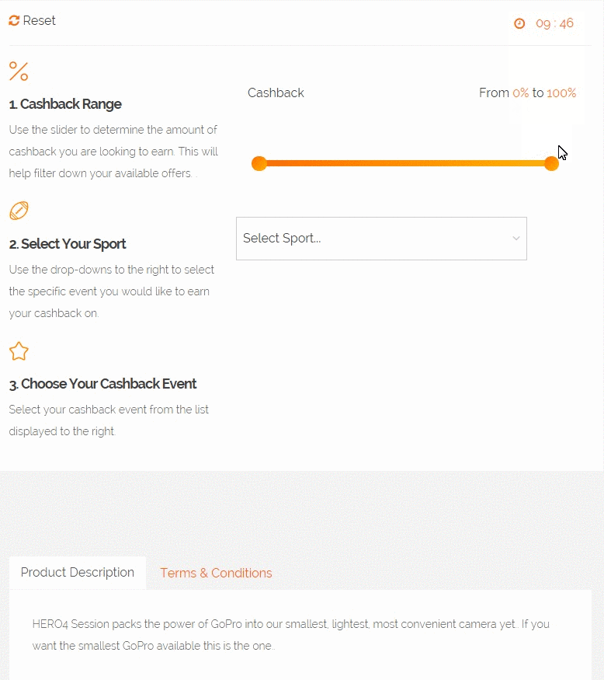Click the maximum cashback slider handle
604x680 pixels.
pos(551,163)
